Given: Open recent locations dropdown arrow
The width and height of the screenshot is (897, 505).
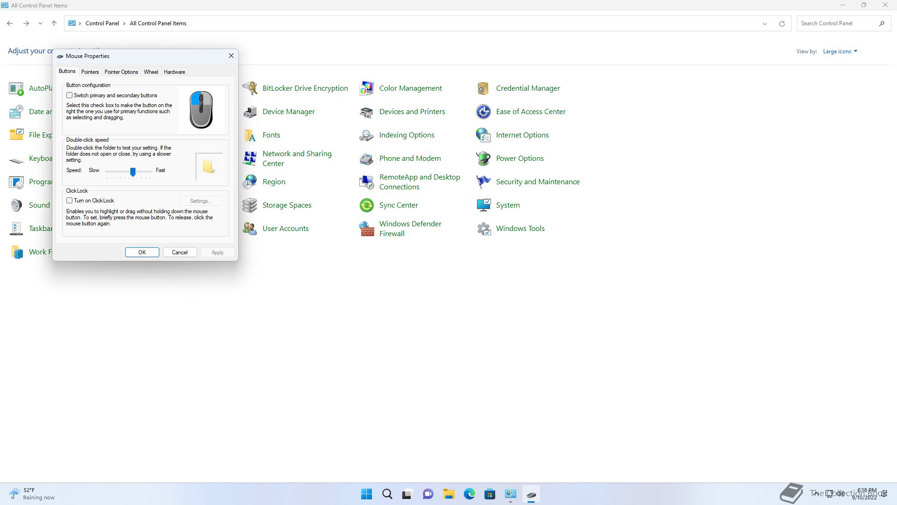Looking at the screenshot, I should [x=41, y=23].
